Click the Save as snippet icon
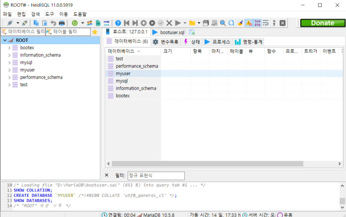Screen dimensions: 346x217 click(214, 23)
